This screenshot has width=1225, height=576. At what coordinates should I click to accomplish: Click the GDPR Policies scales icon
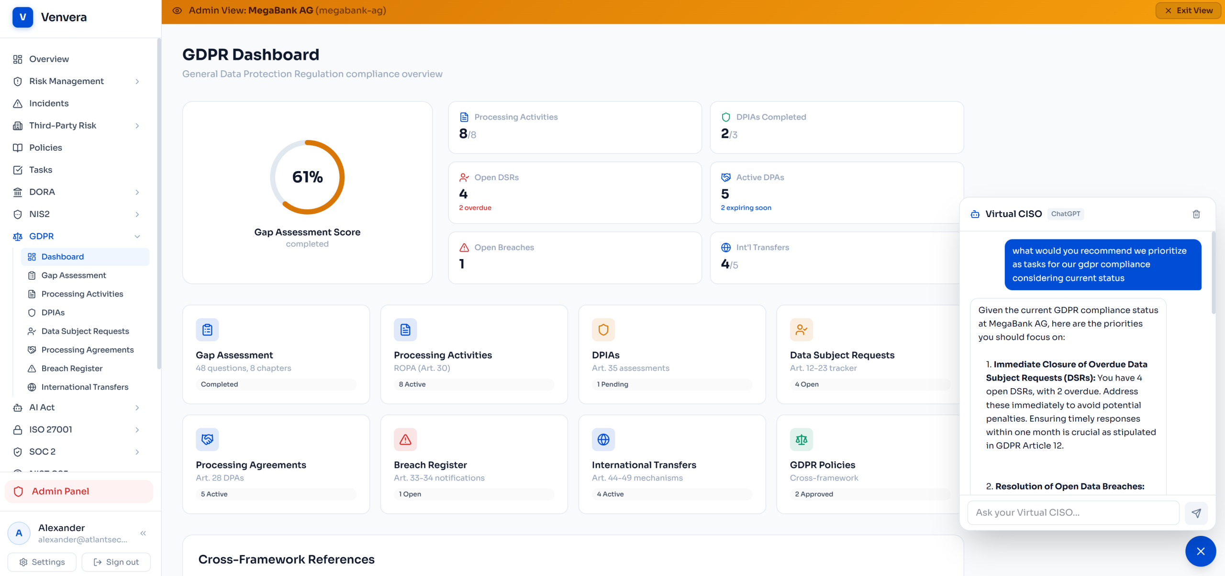(x=801, y=439)
